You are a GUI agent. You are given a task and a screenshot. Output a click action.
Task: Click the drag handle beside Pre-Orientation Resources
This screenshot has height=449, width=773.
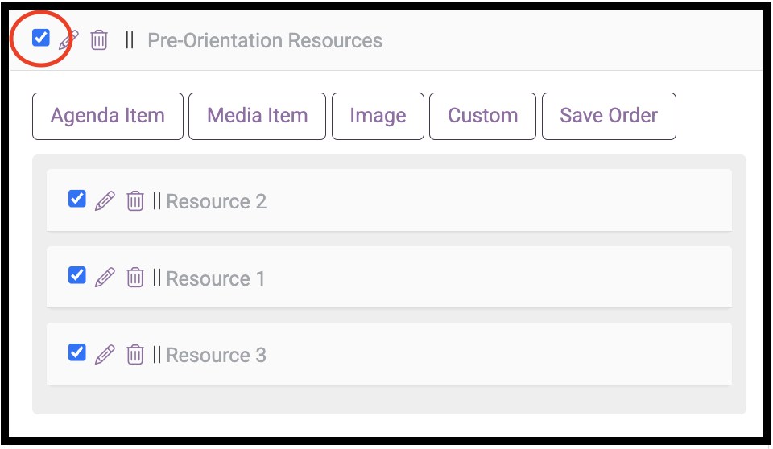click(x=130, y=40)
